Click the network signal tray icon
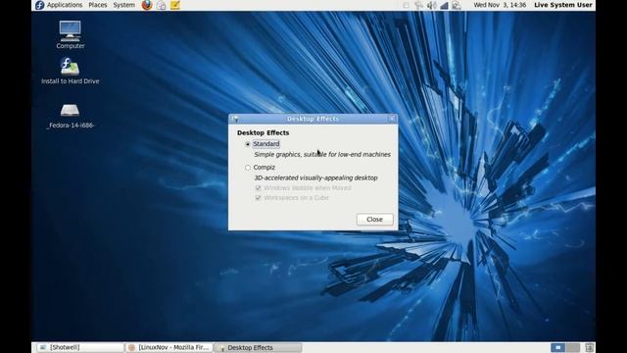The height and width of the screenshot is (353, 627). (x=444, y=5)
